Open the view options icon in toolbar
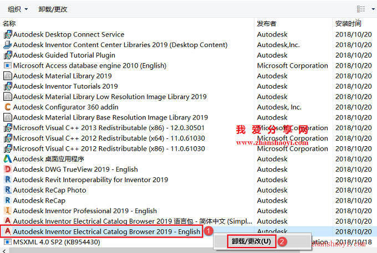The image size is (377, 253). click(x=361, y=9)
